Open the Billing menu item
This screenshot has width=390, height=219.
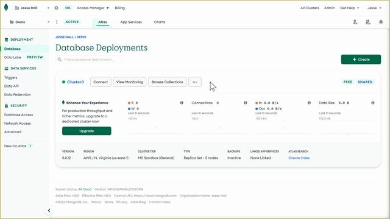coord(119,8)
